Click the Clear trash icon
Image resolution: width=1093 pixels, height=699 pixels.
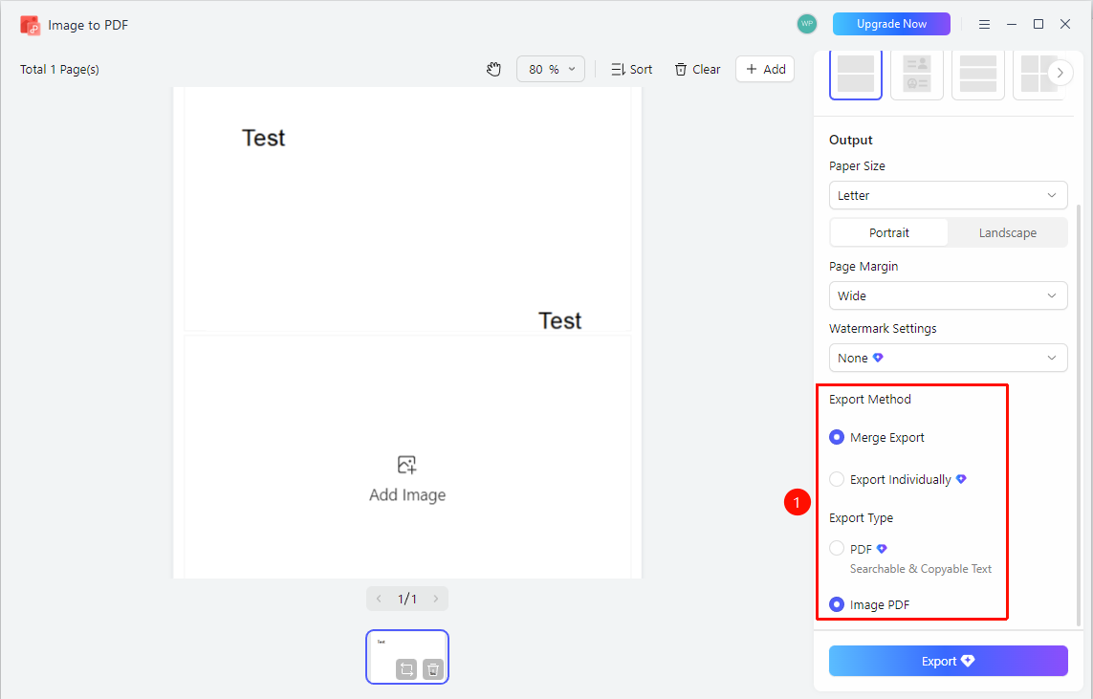[x=681, y=69]
